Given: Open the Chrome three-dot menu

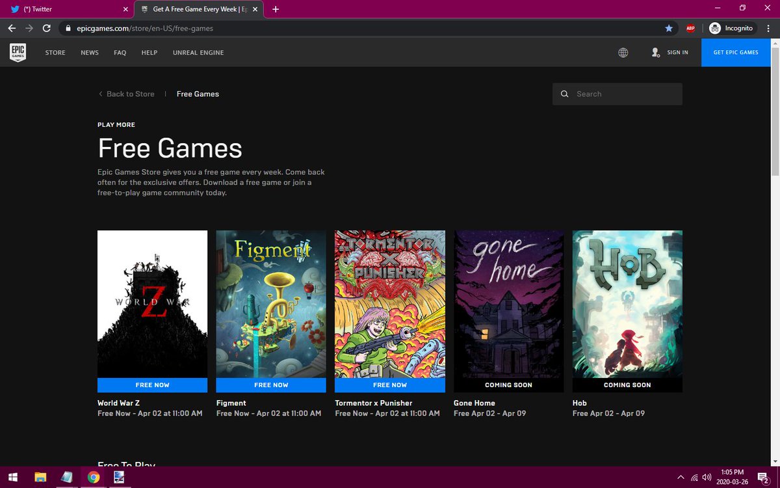Looking at the screenshot, I should click(x=769, y=28).
